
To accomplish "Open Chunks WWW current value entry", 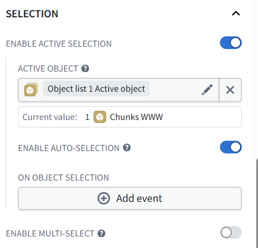I will pos(136,117).
